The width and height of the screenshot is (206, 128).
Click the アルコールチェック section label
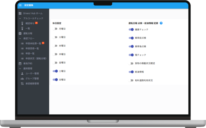(x=33, y=18)
